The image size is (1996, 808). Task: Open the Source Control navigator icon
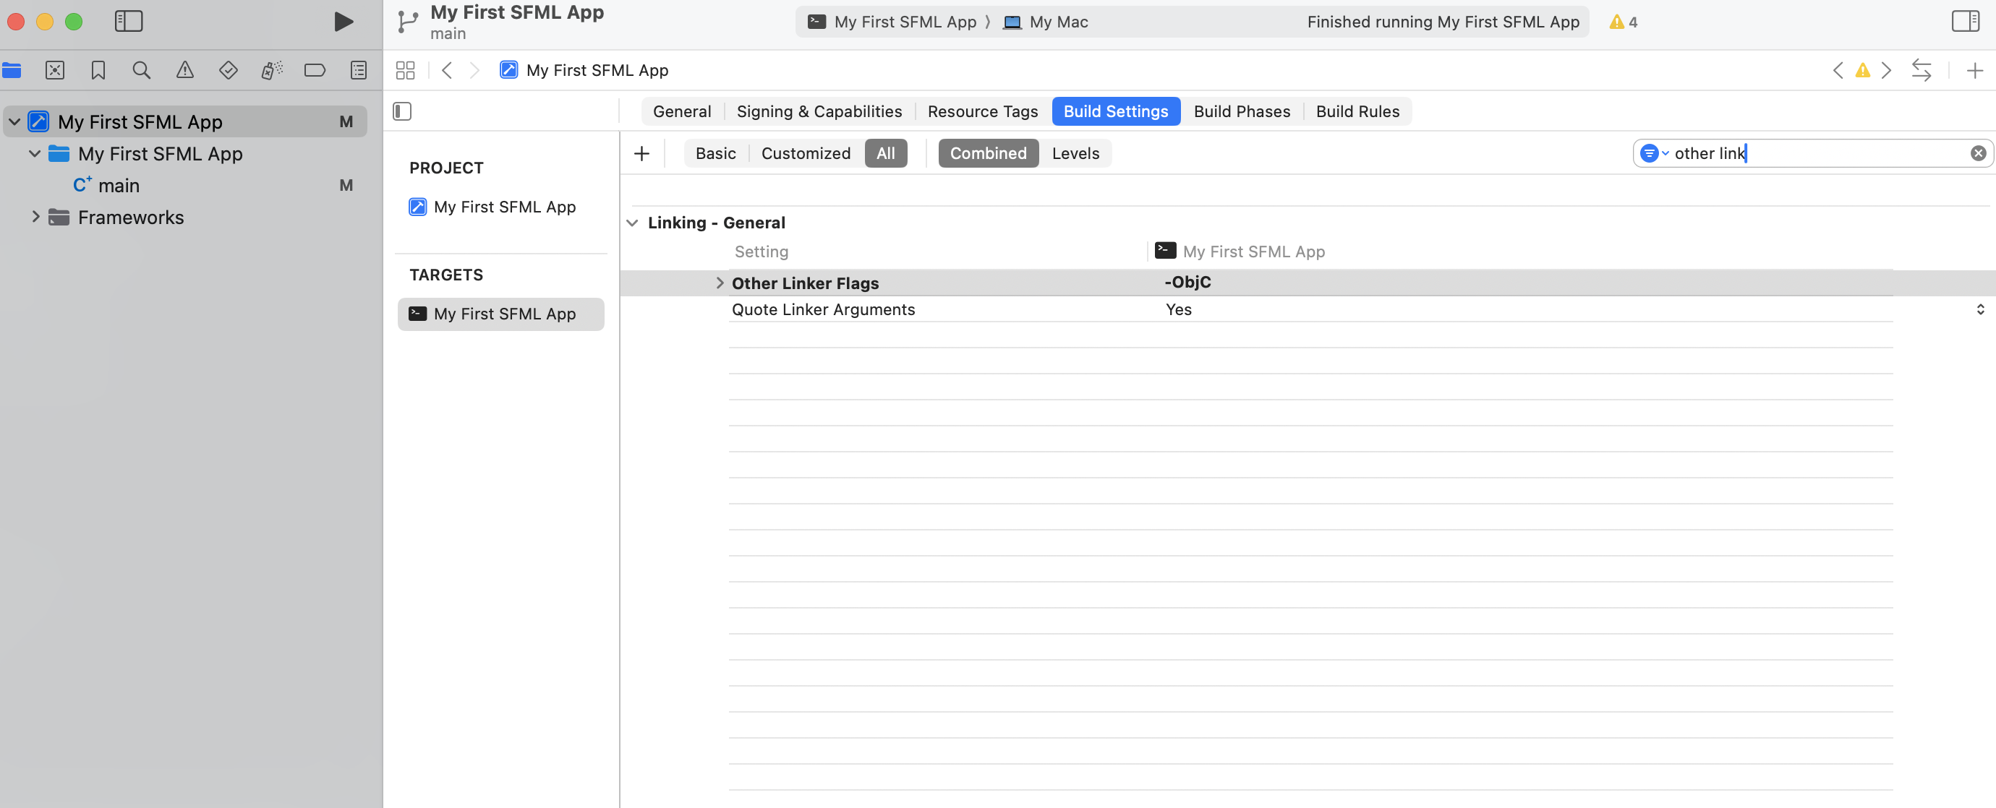point(55,69)
